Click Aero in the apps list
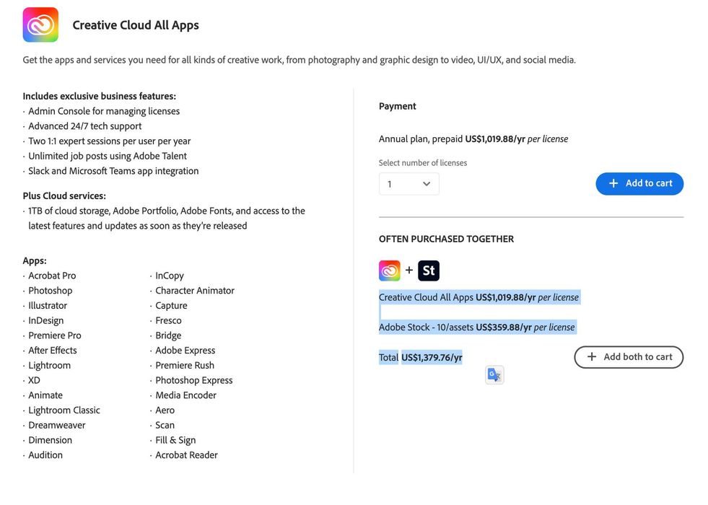Screen dimensions: 708x505 point(165,410)
